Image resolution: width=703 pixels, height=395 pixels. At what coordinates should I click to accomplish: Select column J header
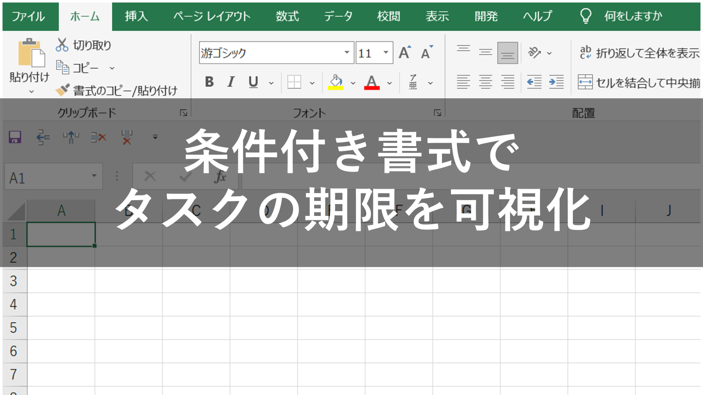668,211
